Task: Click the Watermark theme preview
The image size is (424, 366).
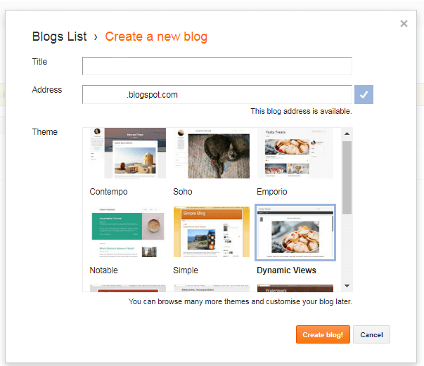Action: [x=295, y=288]
